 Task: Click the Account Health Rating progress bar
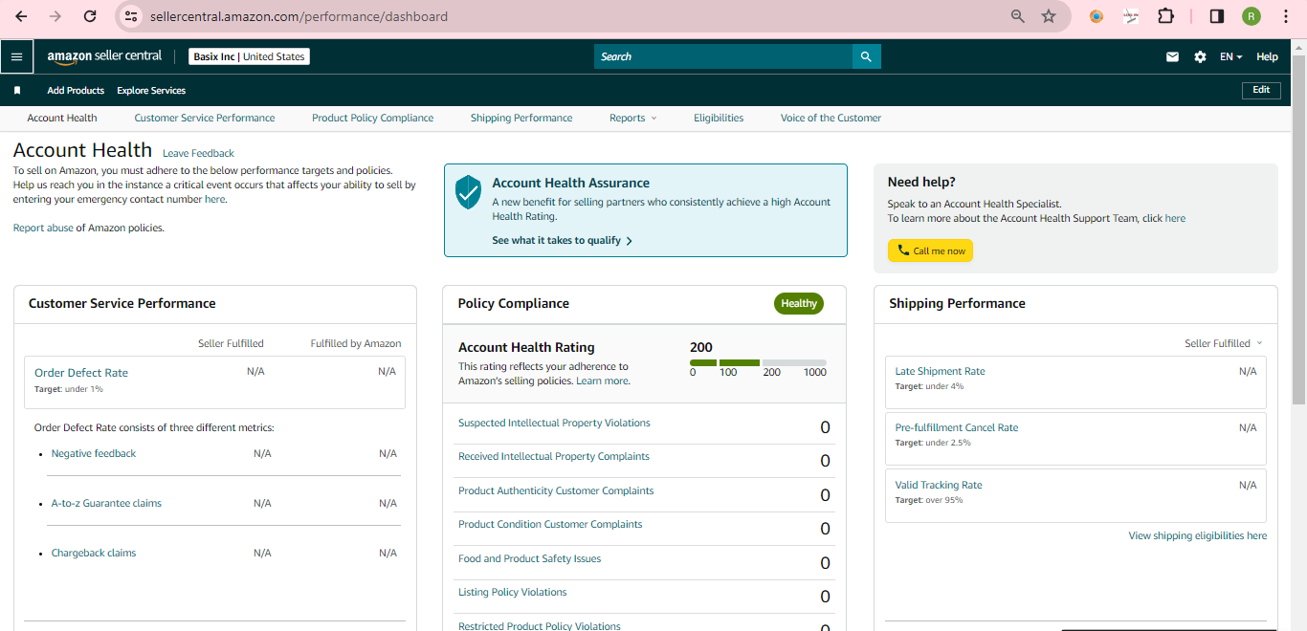758,363
